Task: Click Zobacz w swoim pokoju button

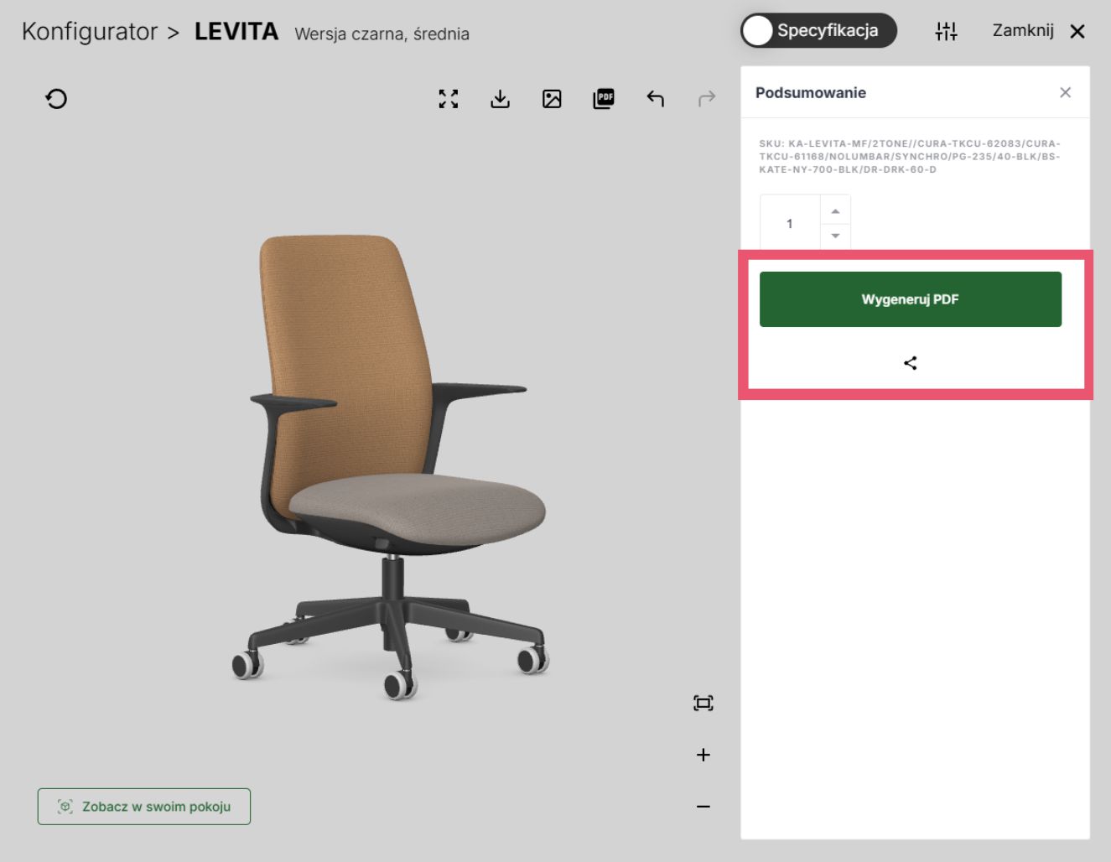Action: coord(144,807)
